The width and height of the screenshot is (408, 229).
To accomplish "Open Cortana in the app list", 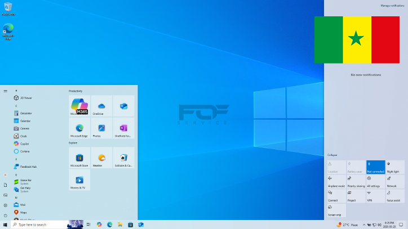I will (x=25, y=151).
